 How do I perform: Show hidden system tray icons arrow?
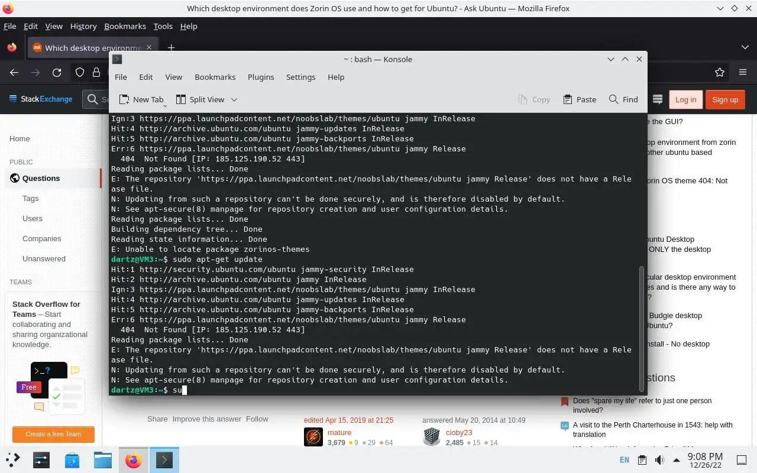tap(677, 459)
